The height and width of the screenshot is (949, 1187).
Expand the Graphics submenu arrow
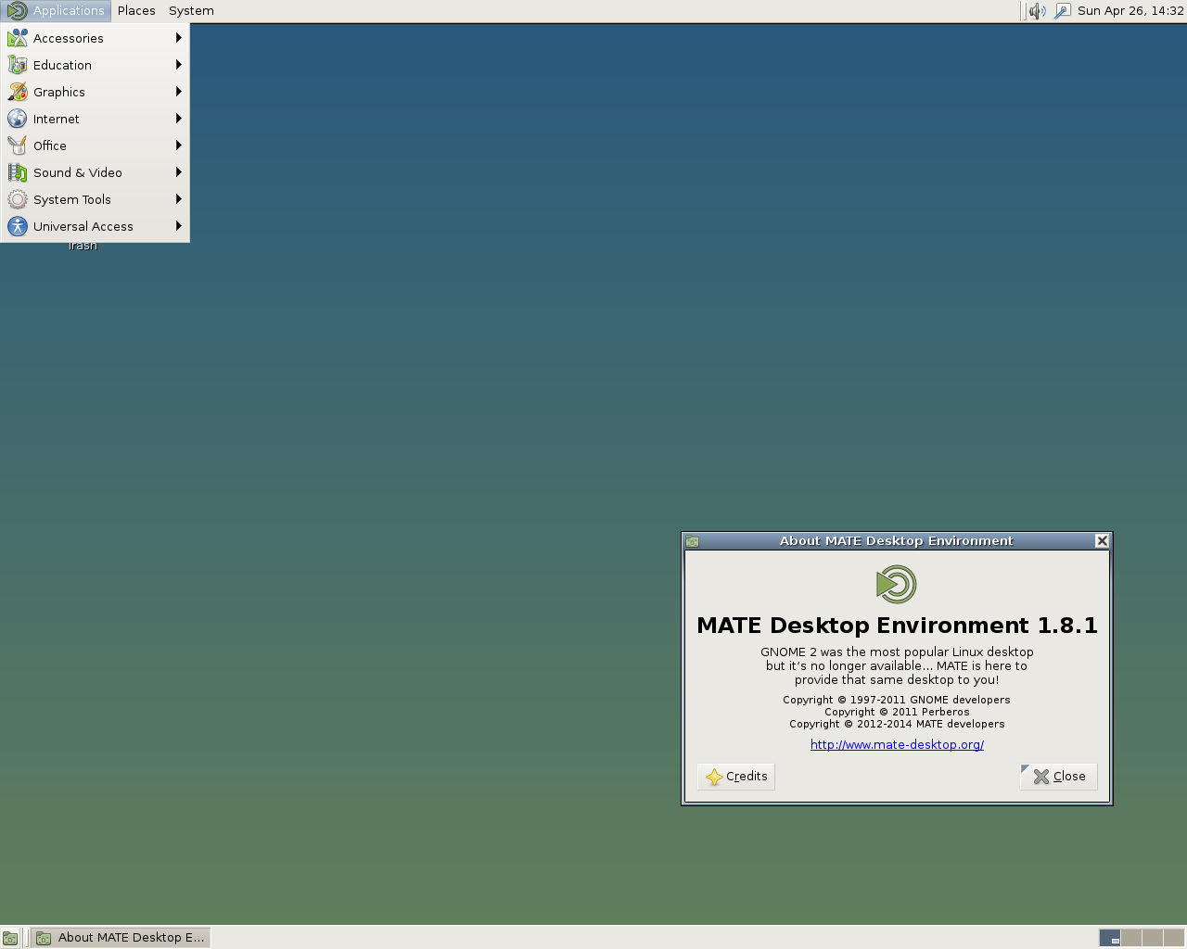(x=178, y=92)
